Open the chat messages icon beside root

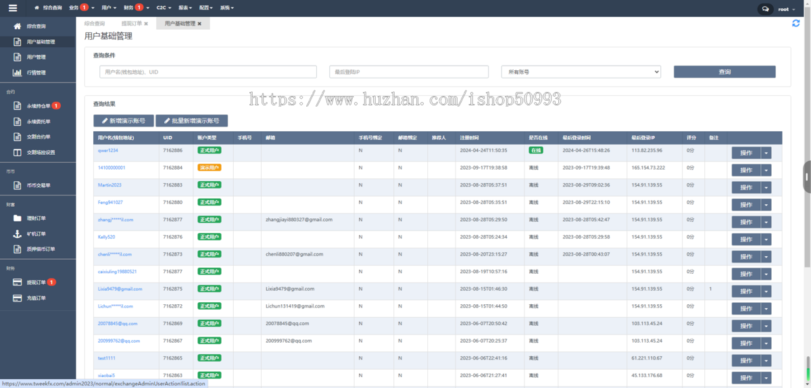(x=765, y=9)
